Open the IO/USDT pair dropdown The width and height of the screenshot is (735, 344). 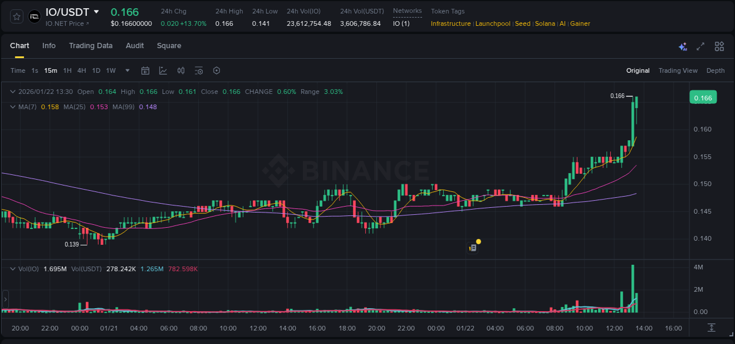(x=96, y=11)
